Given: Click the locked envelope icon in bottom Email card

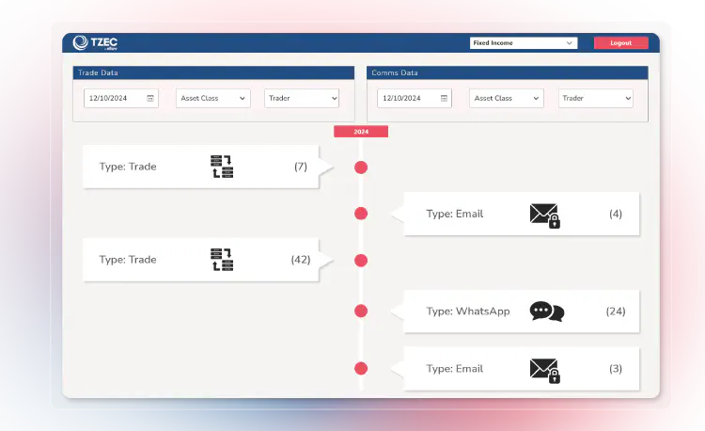Looking at the screenshot, I should tap(544, 370).
